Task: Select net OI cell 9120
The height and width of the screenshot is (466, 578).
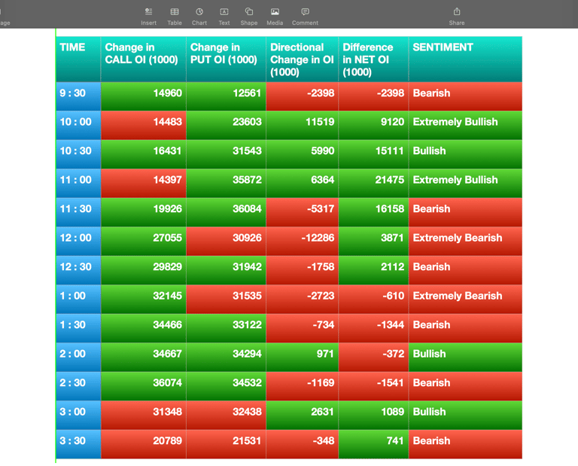Action: pyautogui.click(x=373, y=126)
